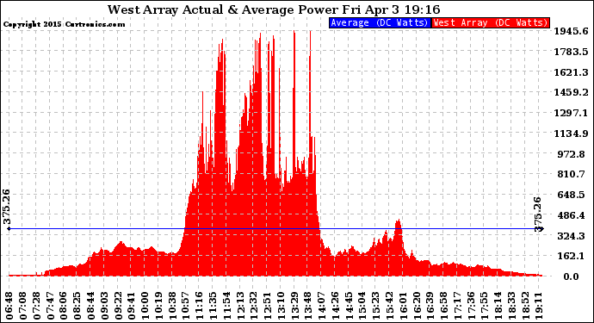Click the x-axis time label 08:06
The image size is (594, 323).
[64, 306]
